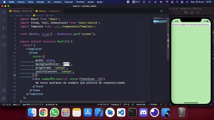Click the Jest-WS status item
The image size is (214, 120).
pyautogui.click(x=33, y=104)
